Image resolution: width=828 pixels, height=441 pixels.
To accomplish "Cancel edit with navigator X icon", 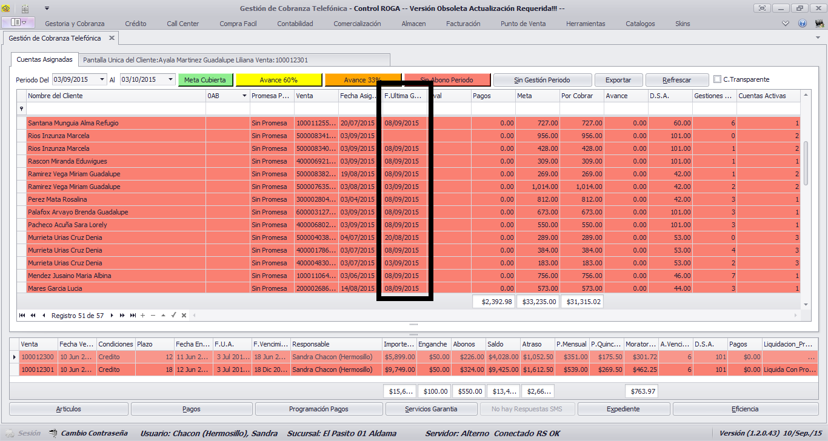I will pos(184,315).
